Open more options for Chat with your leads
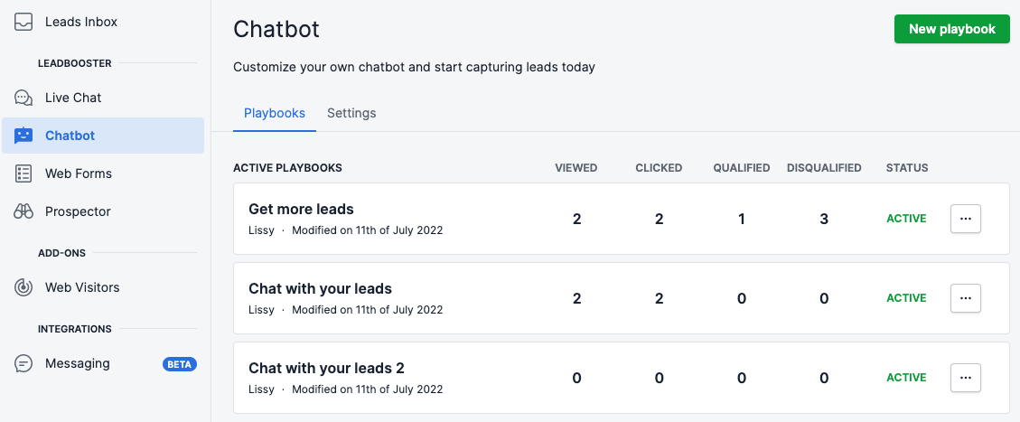Screen dimensions: 1020x422 (966, 298)
